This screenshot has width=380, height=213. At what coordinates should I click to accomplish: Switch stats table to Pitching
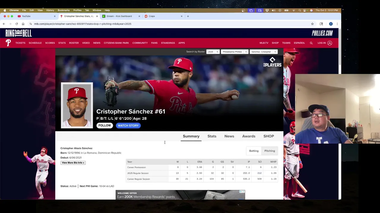tap(270, 151)
